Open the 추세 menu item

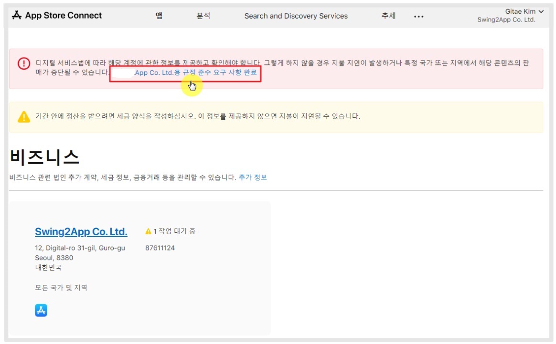pyautogui.click(x=388, y=16)
